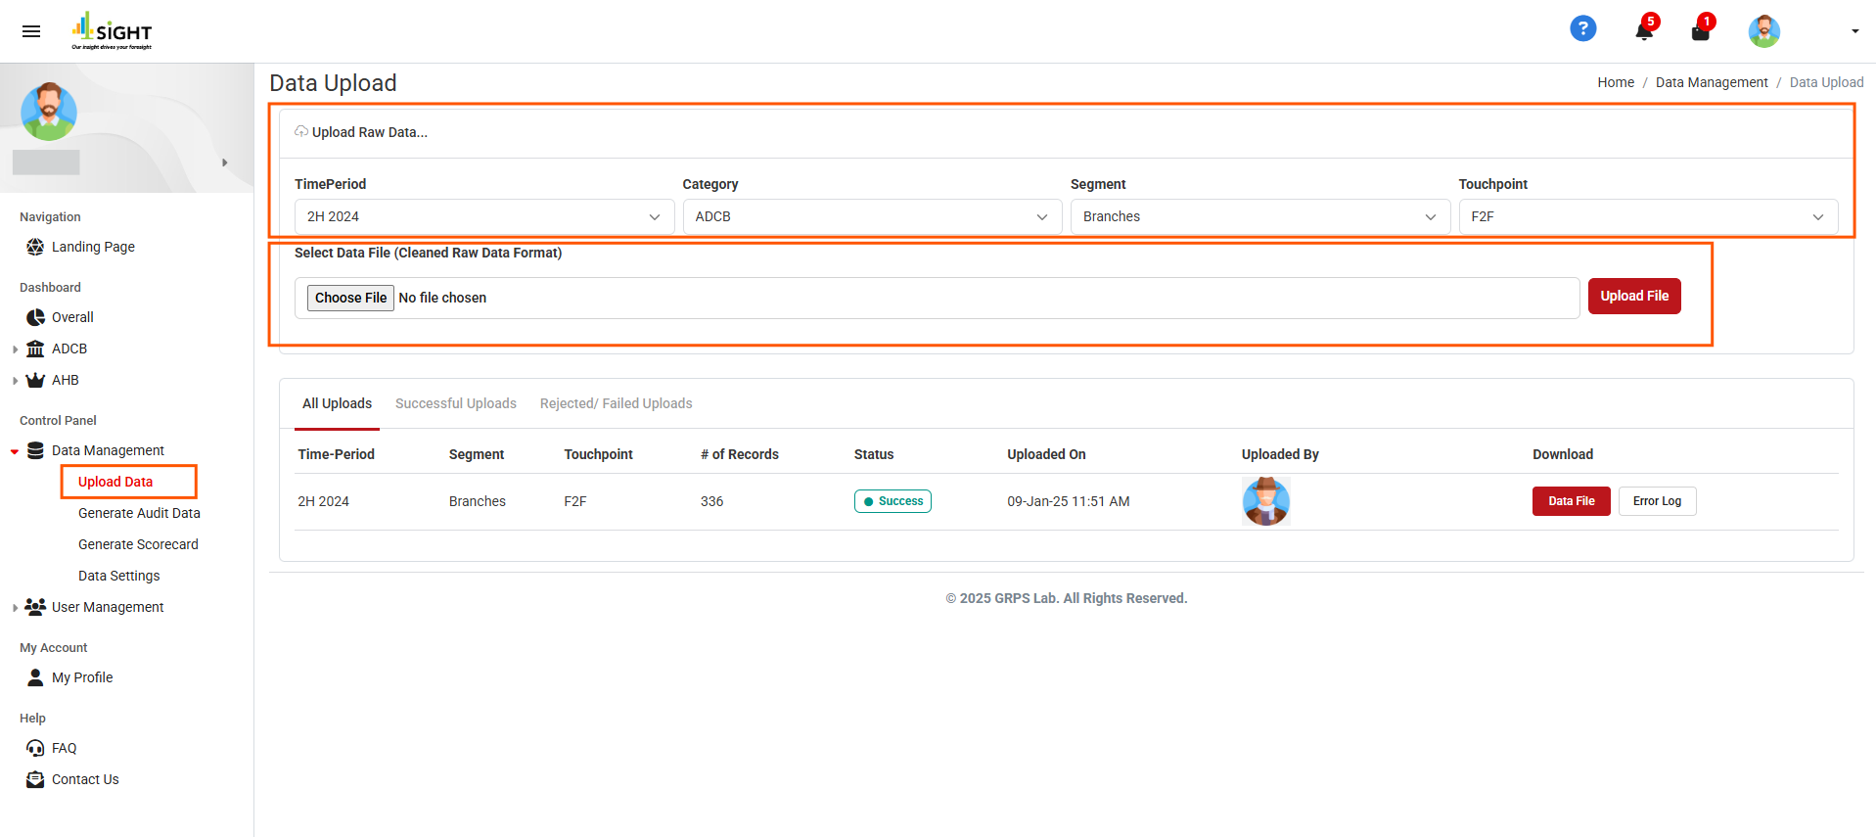
Task: Click the Contact Us envelope icon
Action: 35,779
